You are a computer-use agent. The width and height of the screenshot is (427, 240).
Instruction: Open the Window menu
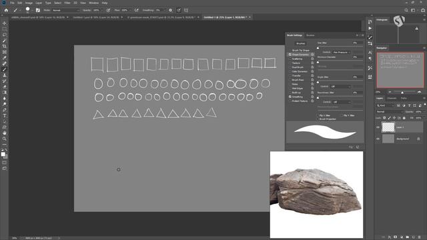(x=93, y=3)
